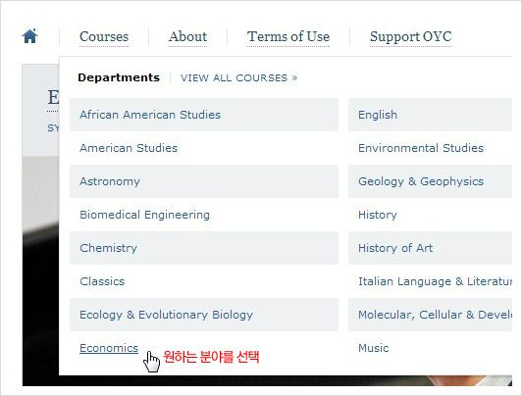Open the Chemistry department

(204, 248)
